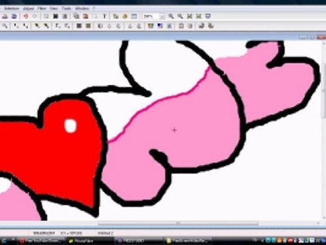Screen dimensions: 326x245
Task: Open the Selection menu
Action: (x=12, y=8)
